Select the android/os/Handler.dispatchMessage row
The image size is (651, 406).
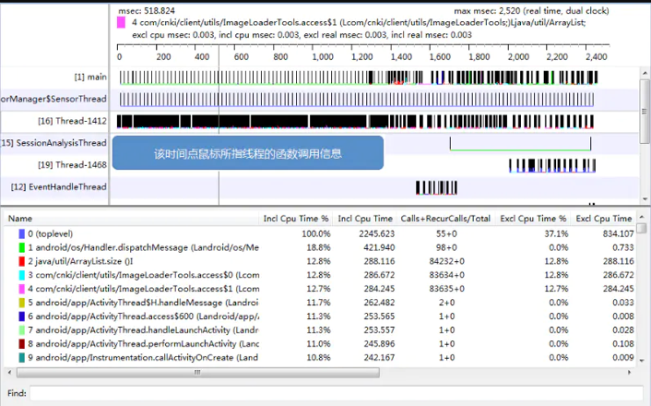320,247
